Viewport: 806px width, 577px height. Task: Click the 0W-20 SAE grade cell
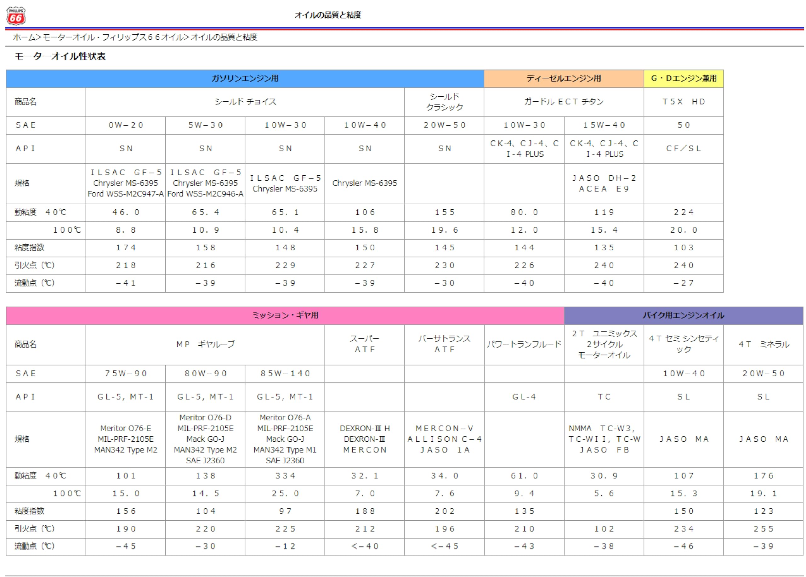tap(125, 125)
